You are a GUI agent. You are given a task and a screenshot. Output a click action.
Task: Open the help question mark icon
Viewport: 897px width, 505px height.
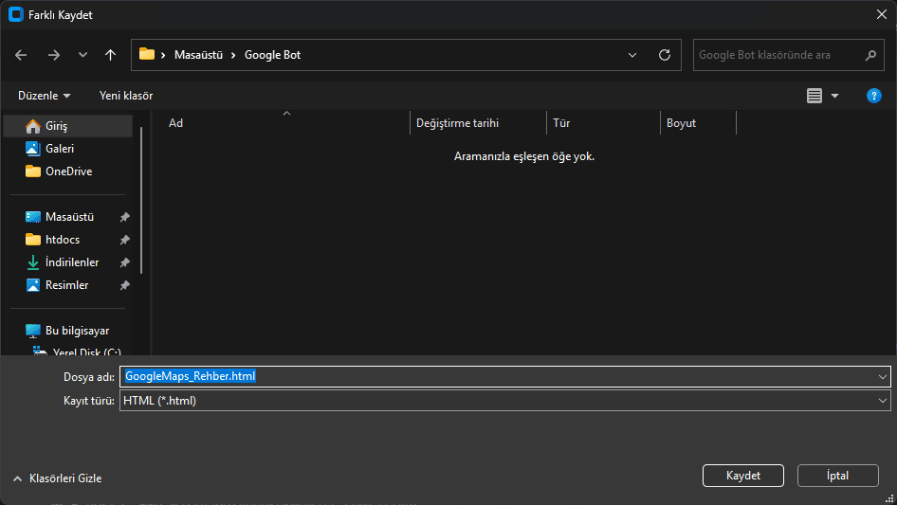coord(874,96)
